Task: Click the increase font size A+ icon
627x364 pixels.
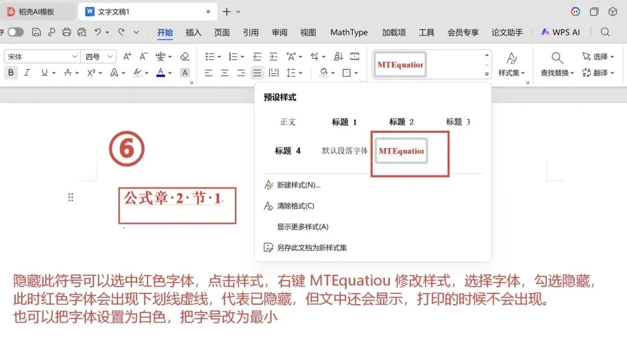Action: point(127,56)
